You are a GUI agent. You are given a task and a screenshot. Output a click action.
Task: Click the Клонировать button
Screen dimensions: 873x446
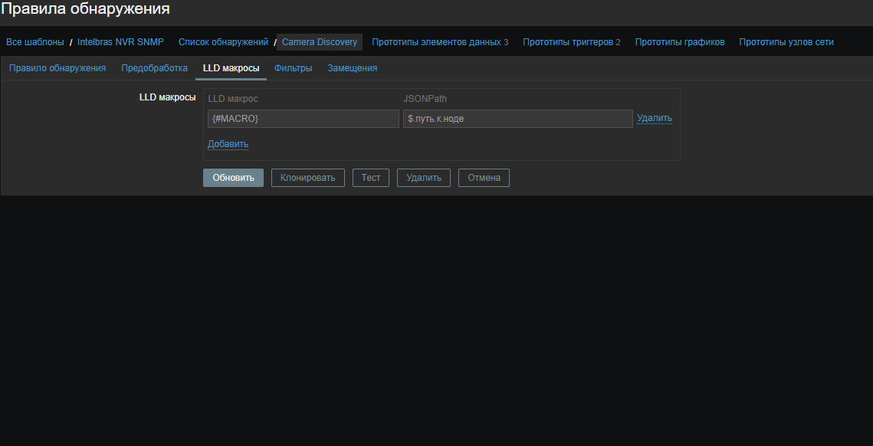click(307, 178)
